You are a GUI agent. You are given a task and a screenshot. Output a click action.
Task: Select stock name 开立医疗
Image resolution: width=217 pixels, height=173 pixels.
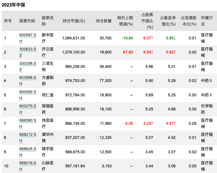tap(48, 52)
